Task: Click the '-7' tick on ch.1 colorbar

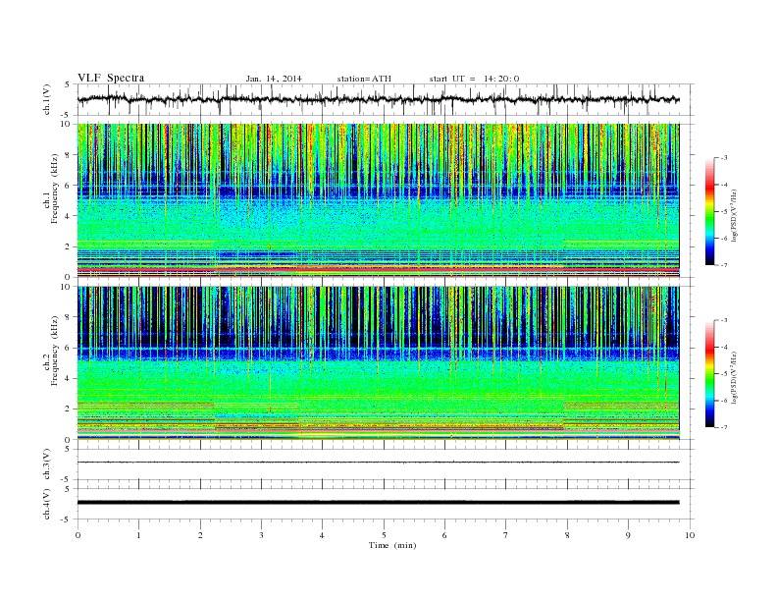Action: click(724, 265)
